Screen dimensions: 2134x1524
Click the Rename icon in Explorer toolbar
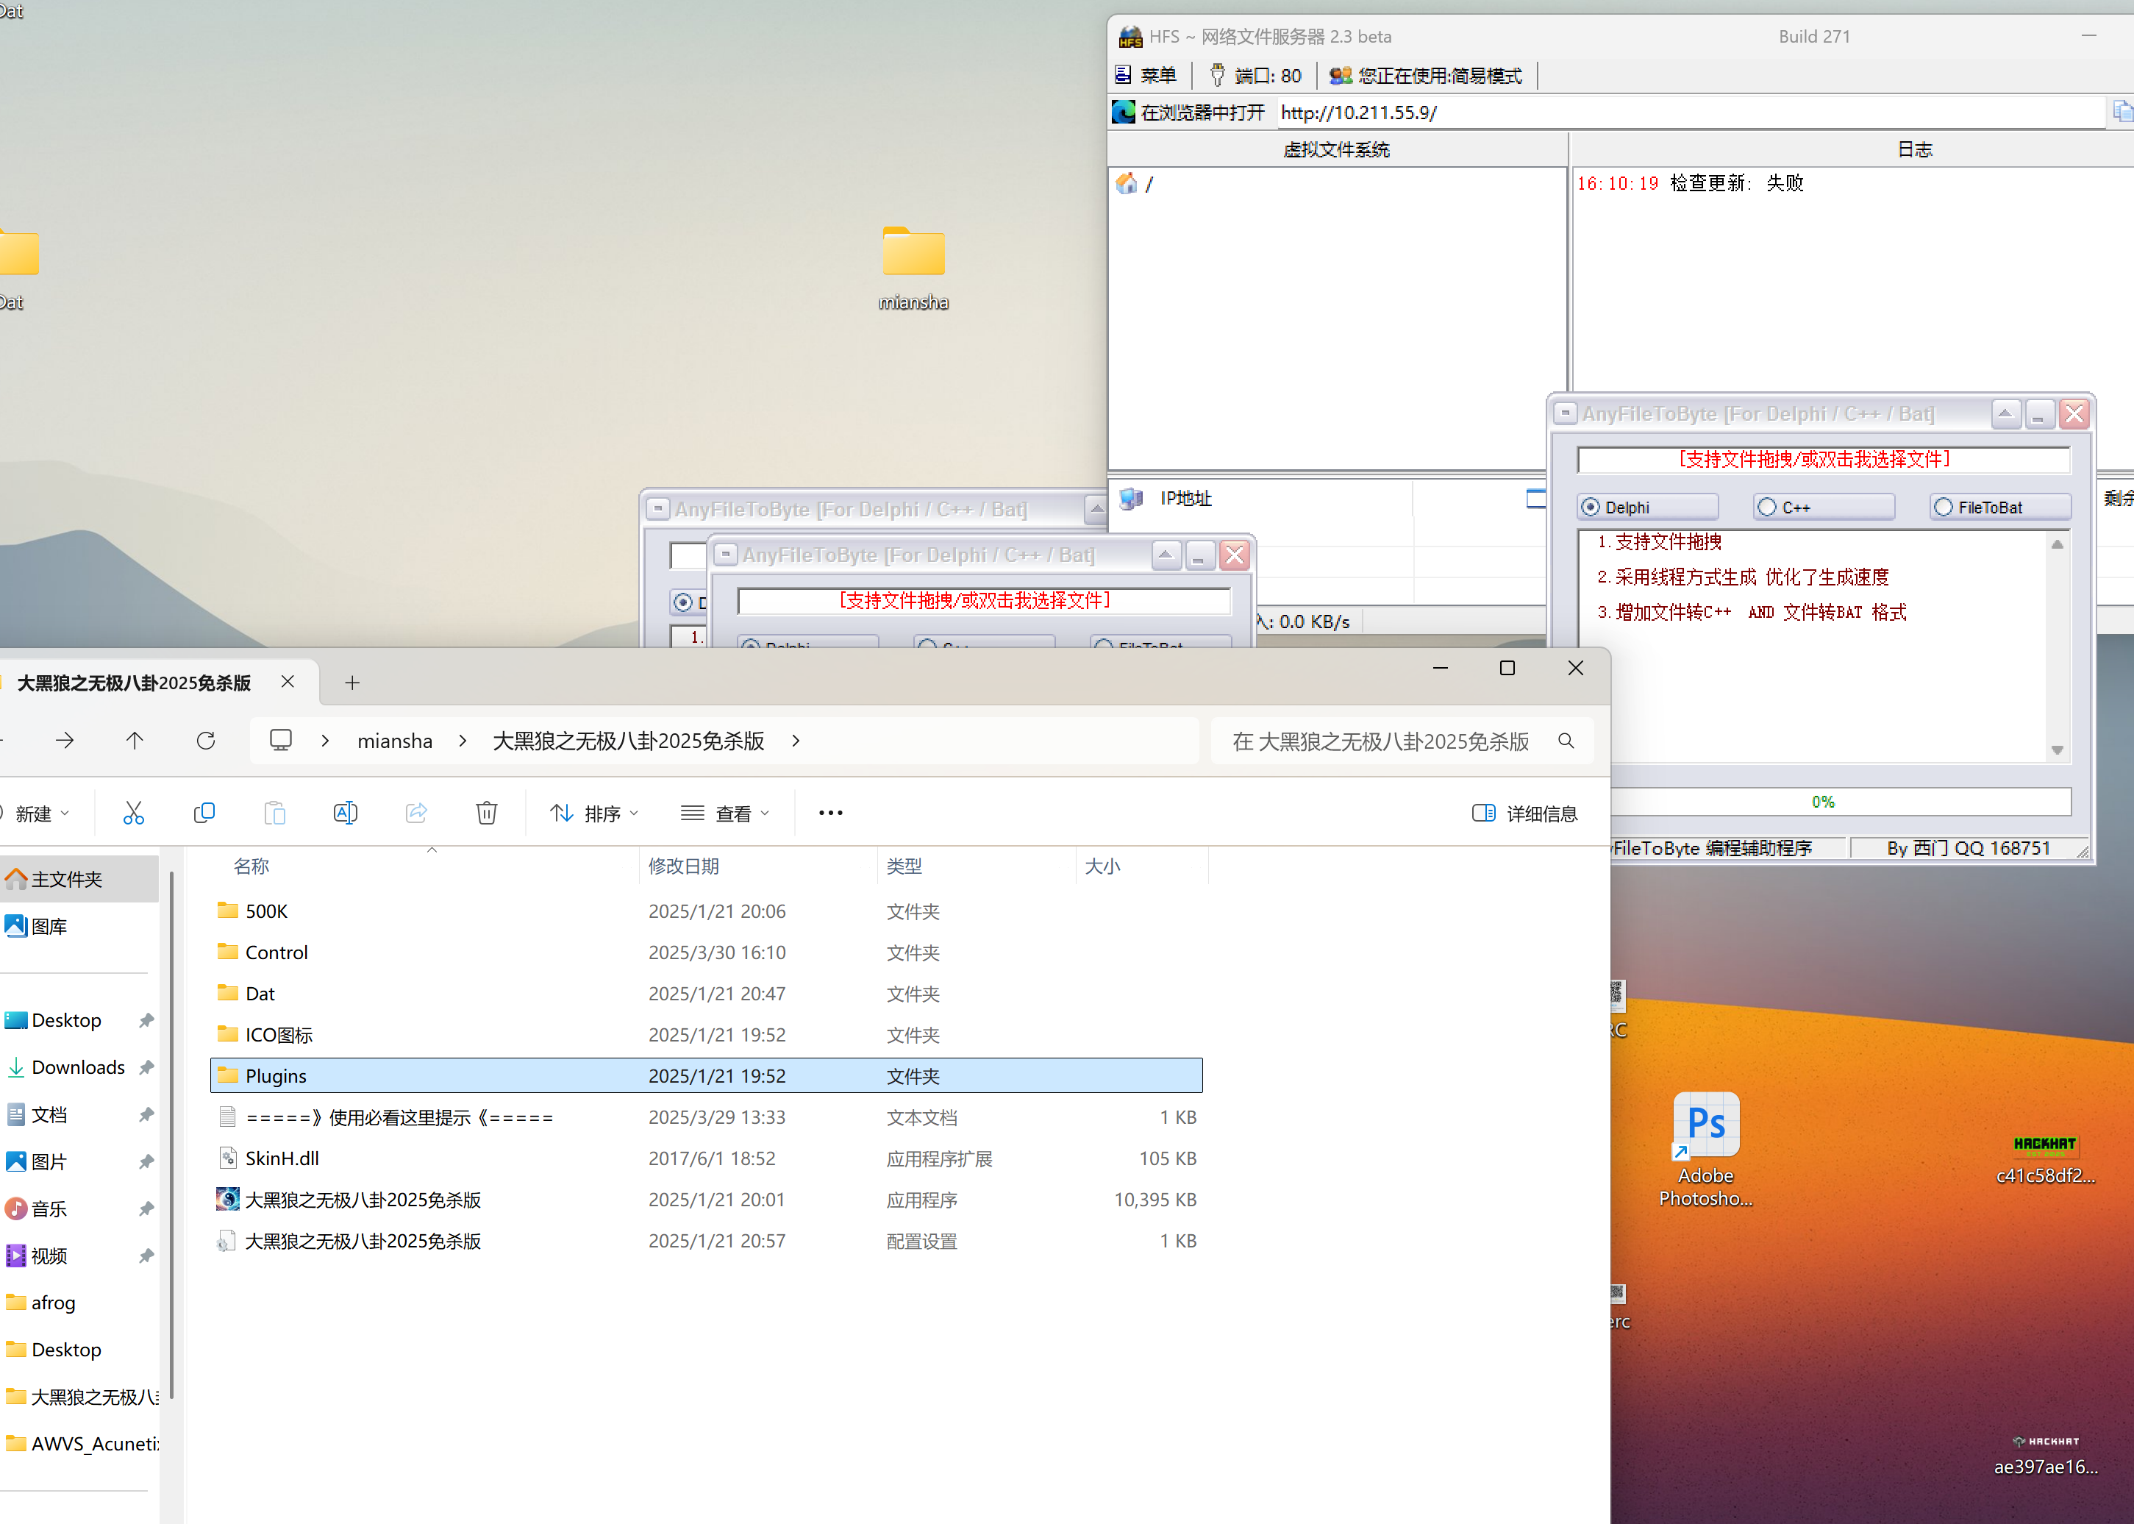coord(345,813)
